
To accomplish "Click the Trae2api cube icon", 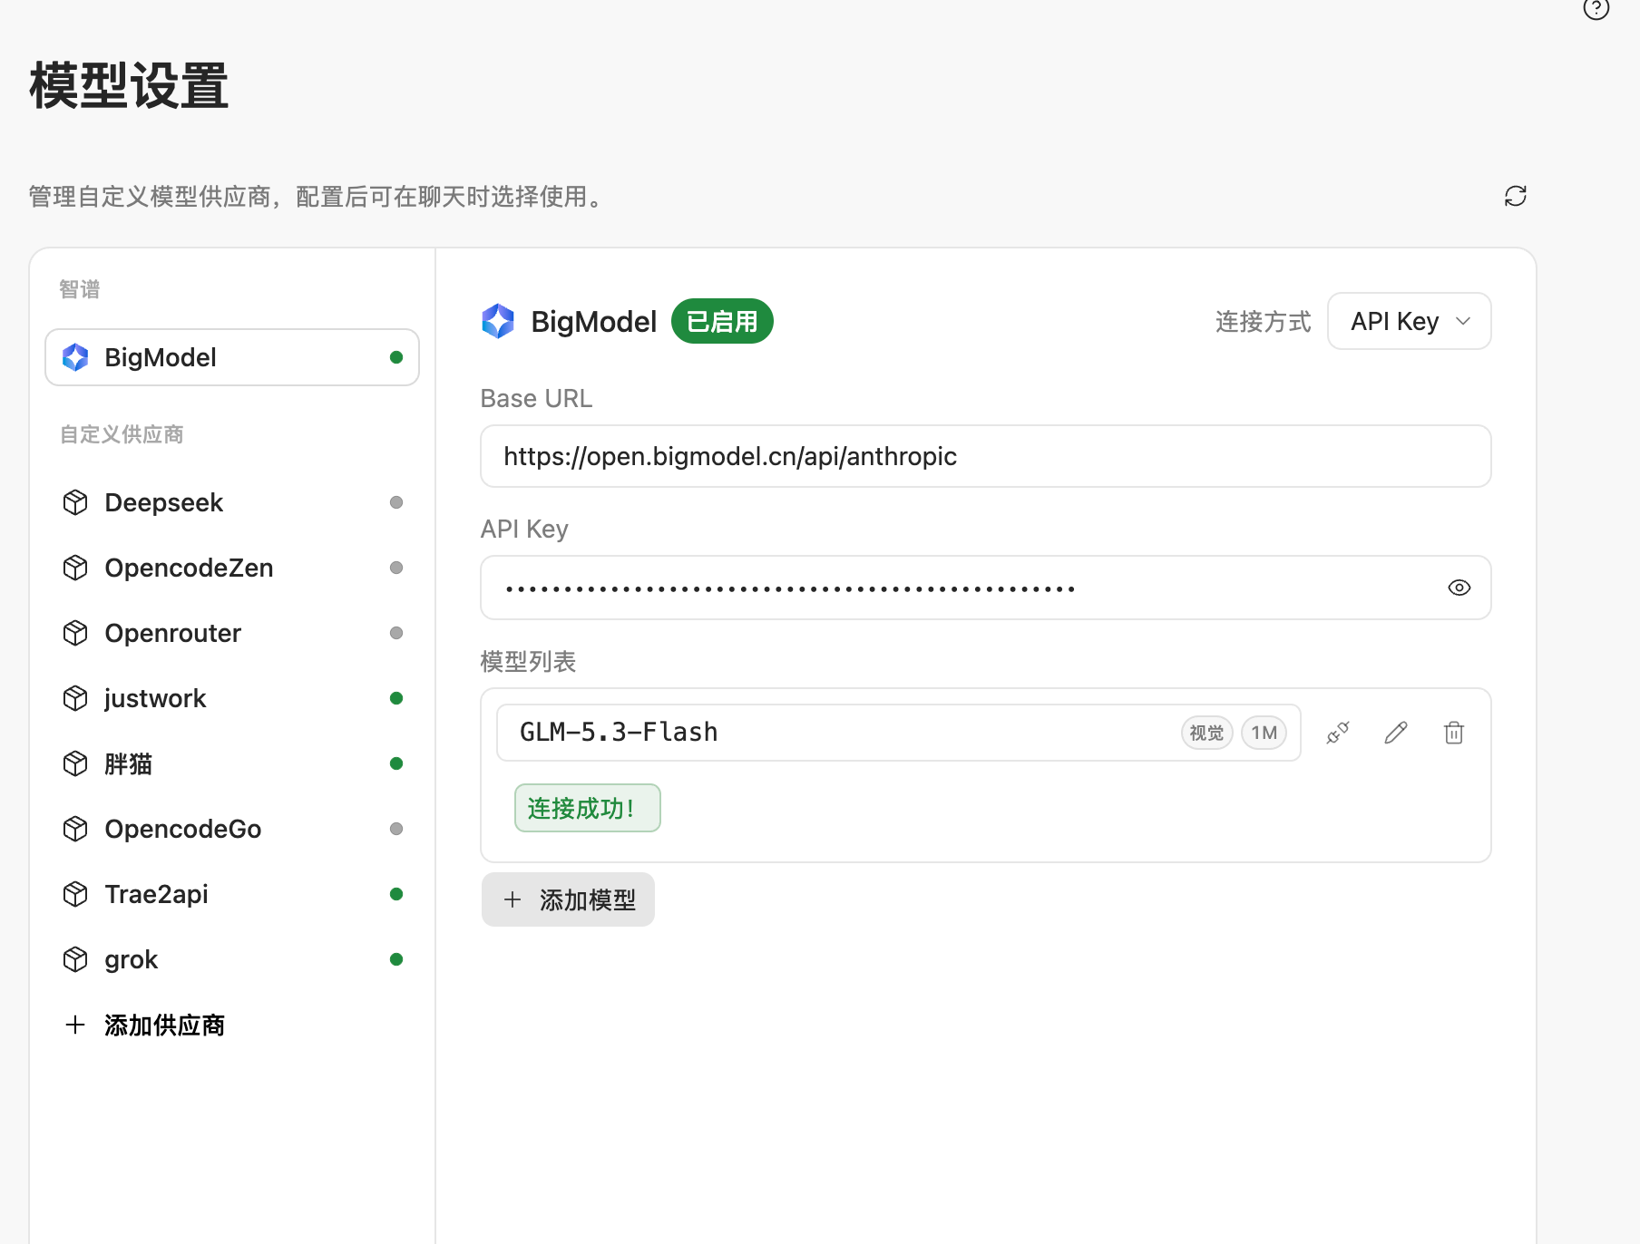I will pyautogui.click(x=75, y=894).
